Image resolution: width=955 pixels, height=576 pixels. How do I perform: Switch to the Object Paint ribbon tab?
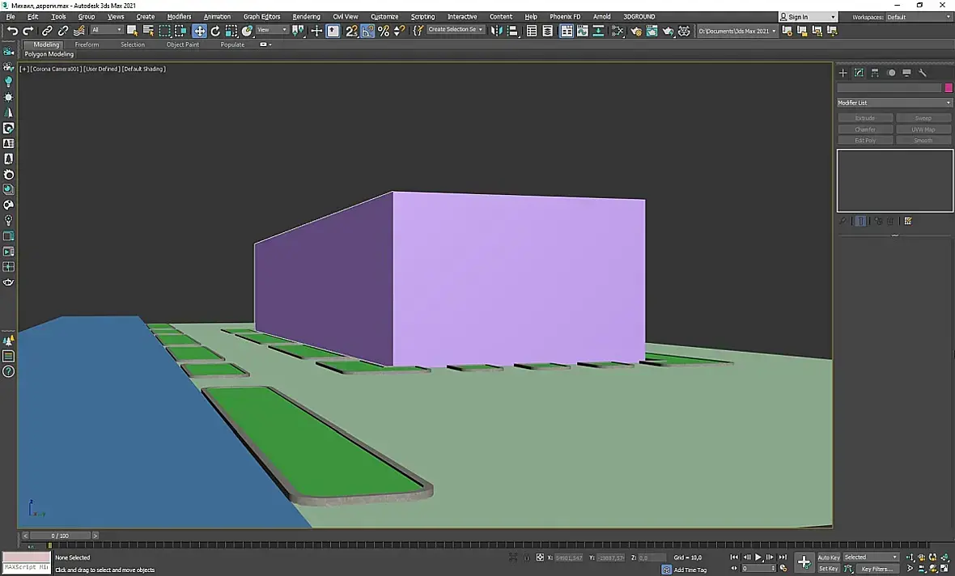183,44
